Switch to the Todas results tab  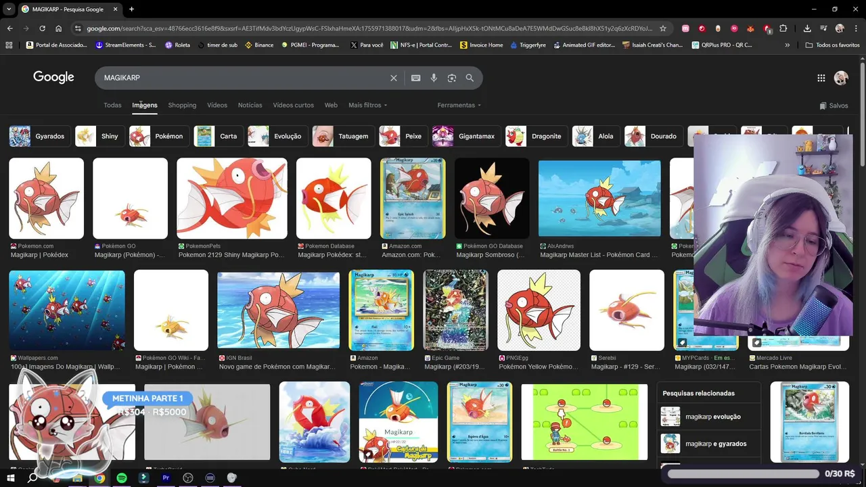tap(112, 106)
